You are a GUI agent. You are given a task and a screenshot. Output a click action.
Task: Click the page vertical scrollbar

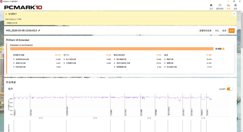point(242,30)
